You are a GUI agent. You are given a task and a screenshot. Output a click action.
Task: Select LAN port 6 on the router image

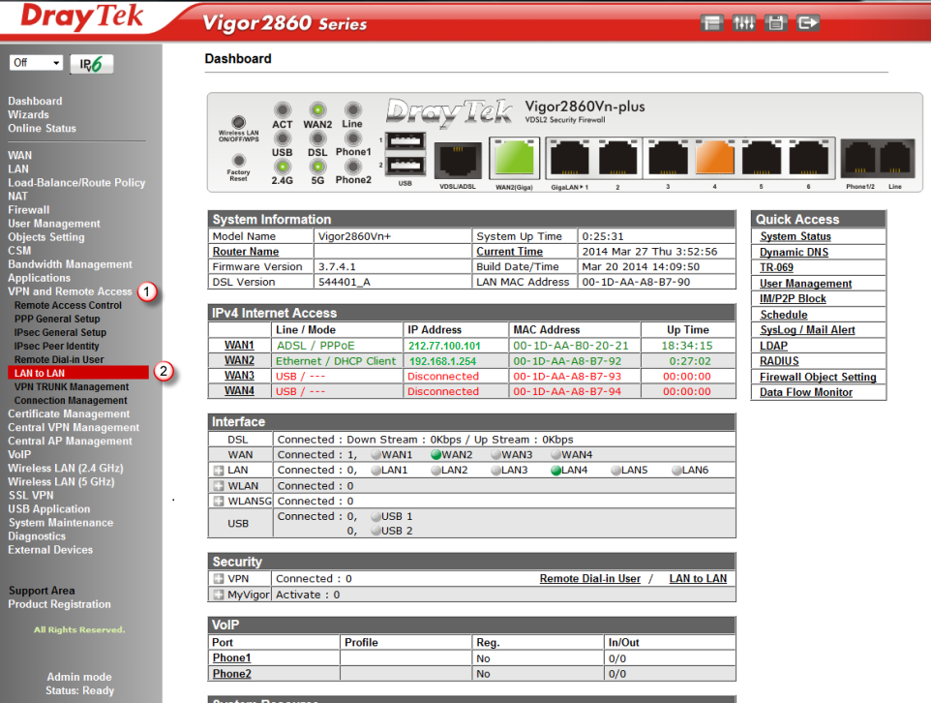(x=809, y=159)
